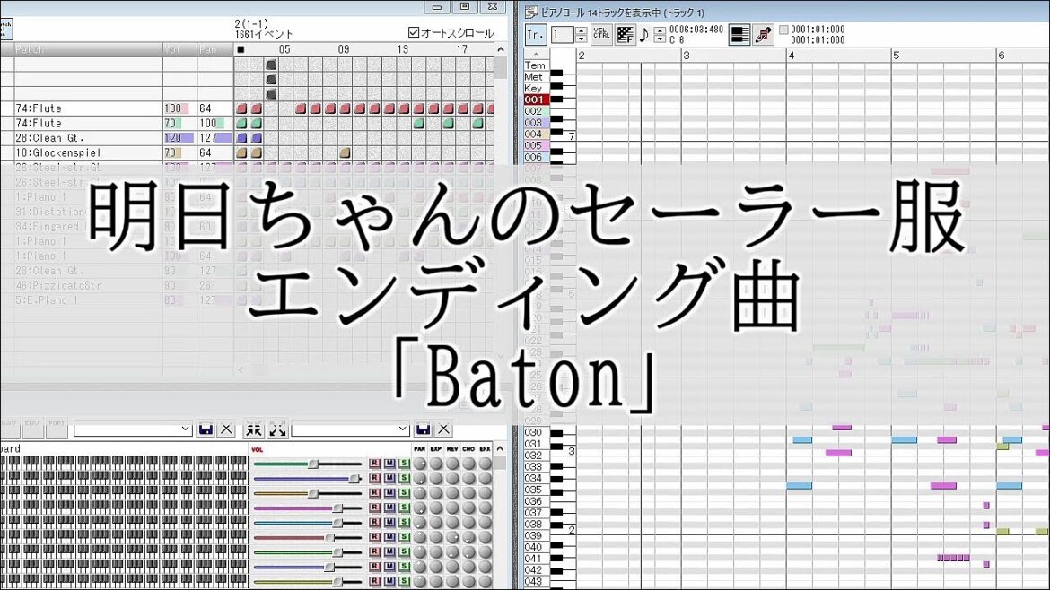Arm recording on a channel with the R button
The height and width of the screenshot is (590, 1050).
click(x=374, y=463)
